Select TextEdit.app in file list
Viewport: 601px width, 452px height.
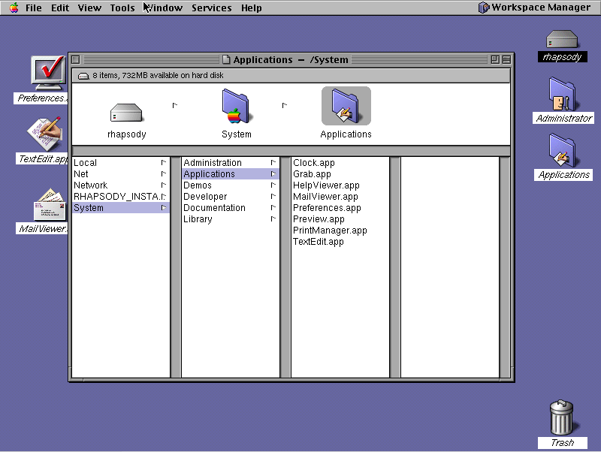[x=340, y=241]
